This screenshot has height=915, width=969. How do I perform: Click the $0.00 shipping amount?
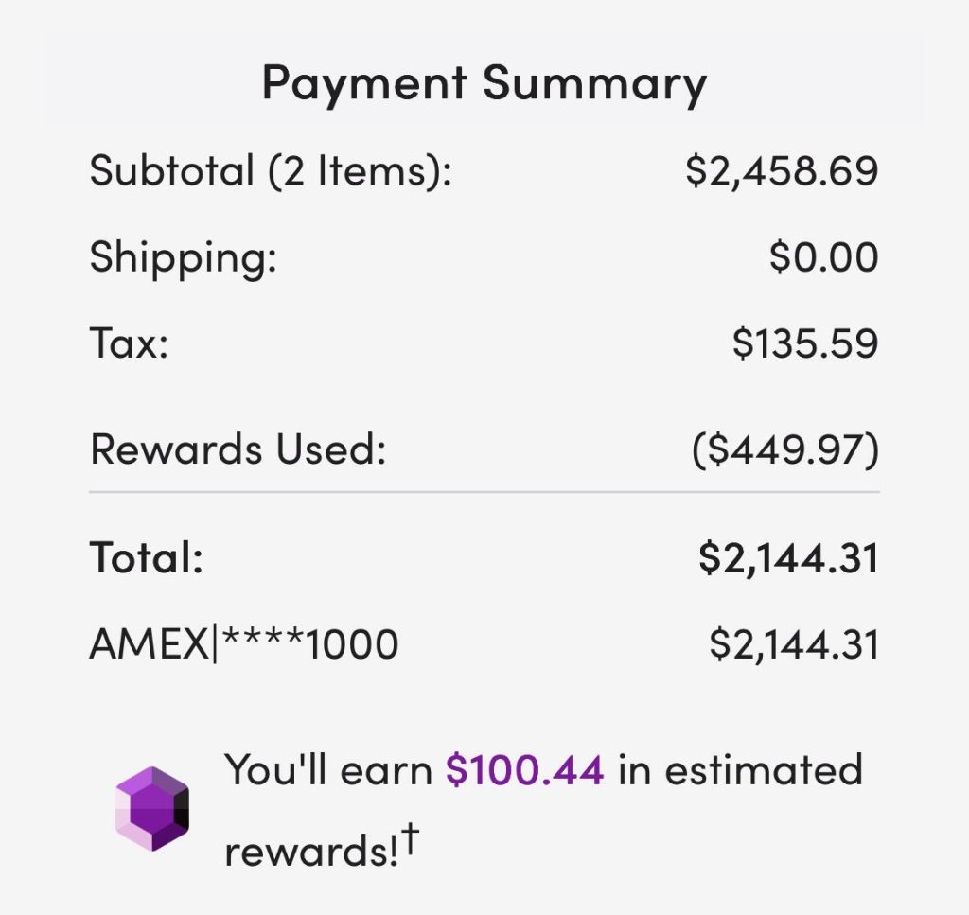point(823,257)
